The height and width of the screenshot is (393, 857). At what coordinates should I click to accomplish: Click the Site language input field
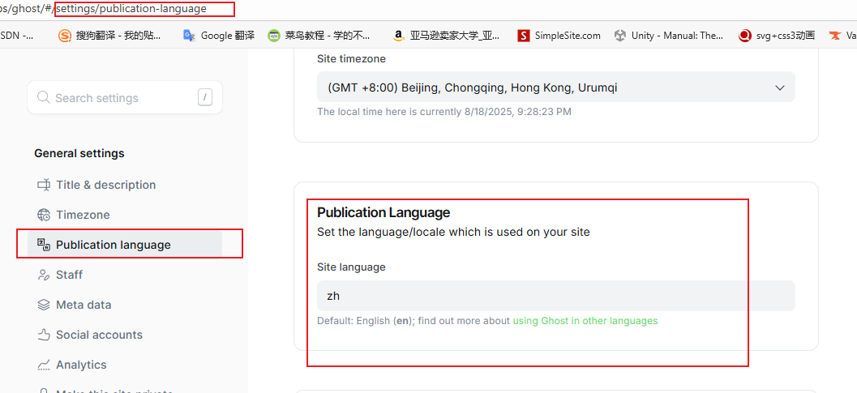555,296
